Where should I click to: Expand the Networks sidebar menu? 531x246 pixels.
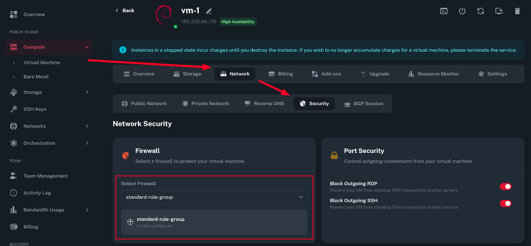point(87,126)
